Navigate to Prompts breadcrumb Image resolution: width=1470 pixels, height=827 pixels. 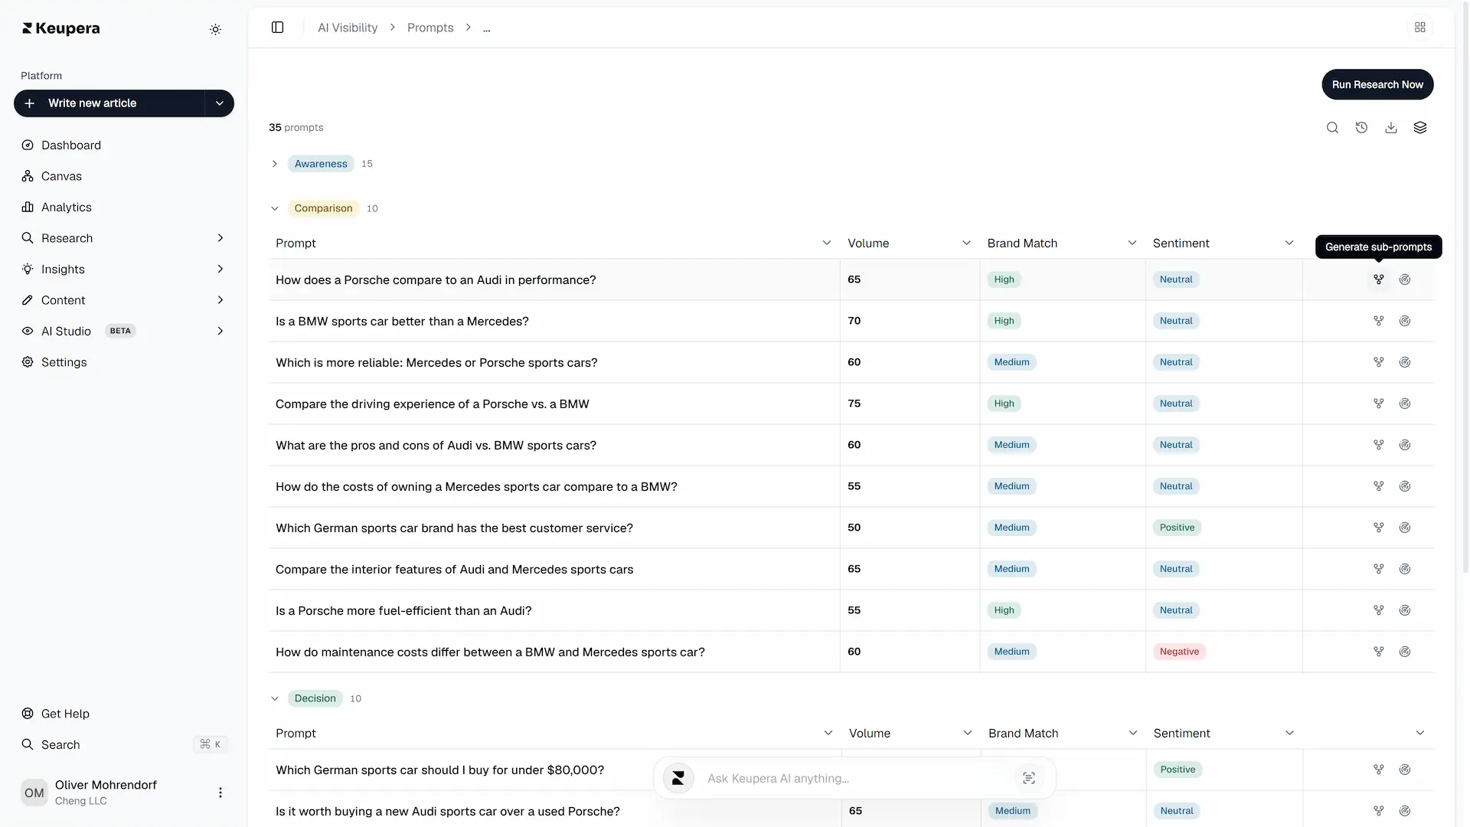point(430,28)
